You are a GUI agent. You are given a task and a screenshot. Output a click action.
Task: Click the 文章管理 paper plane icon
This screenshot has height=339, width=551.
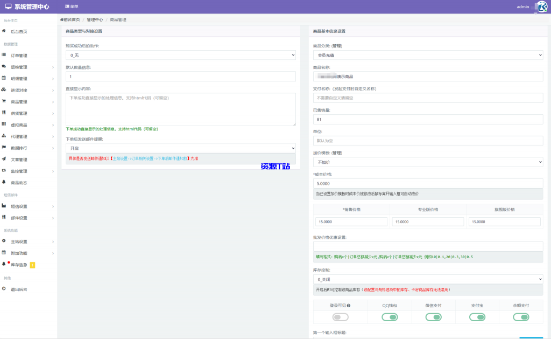pos(4,160)
